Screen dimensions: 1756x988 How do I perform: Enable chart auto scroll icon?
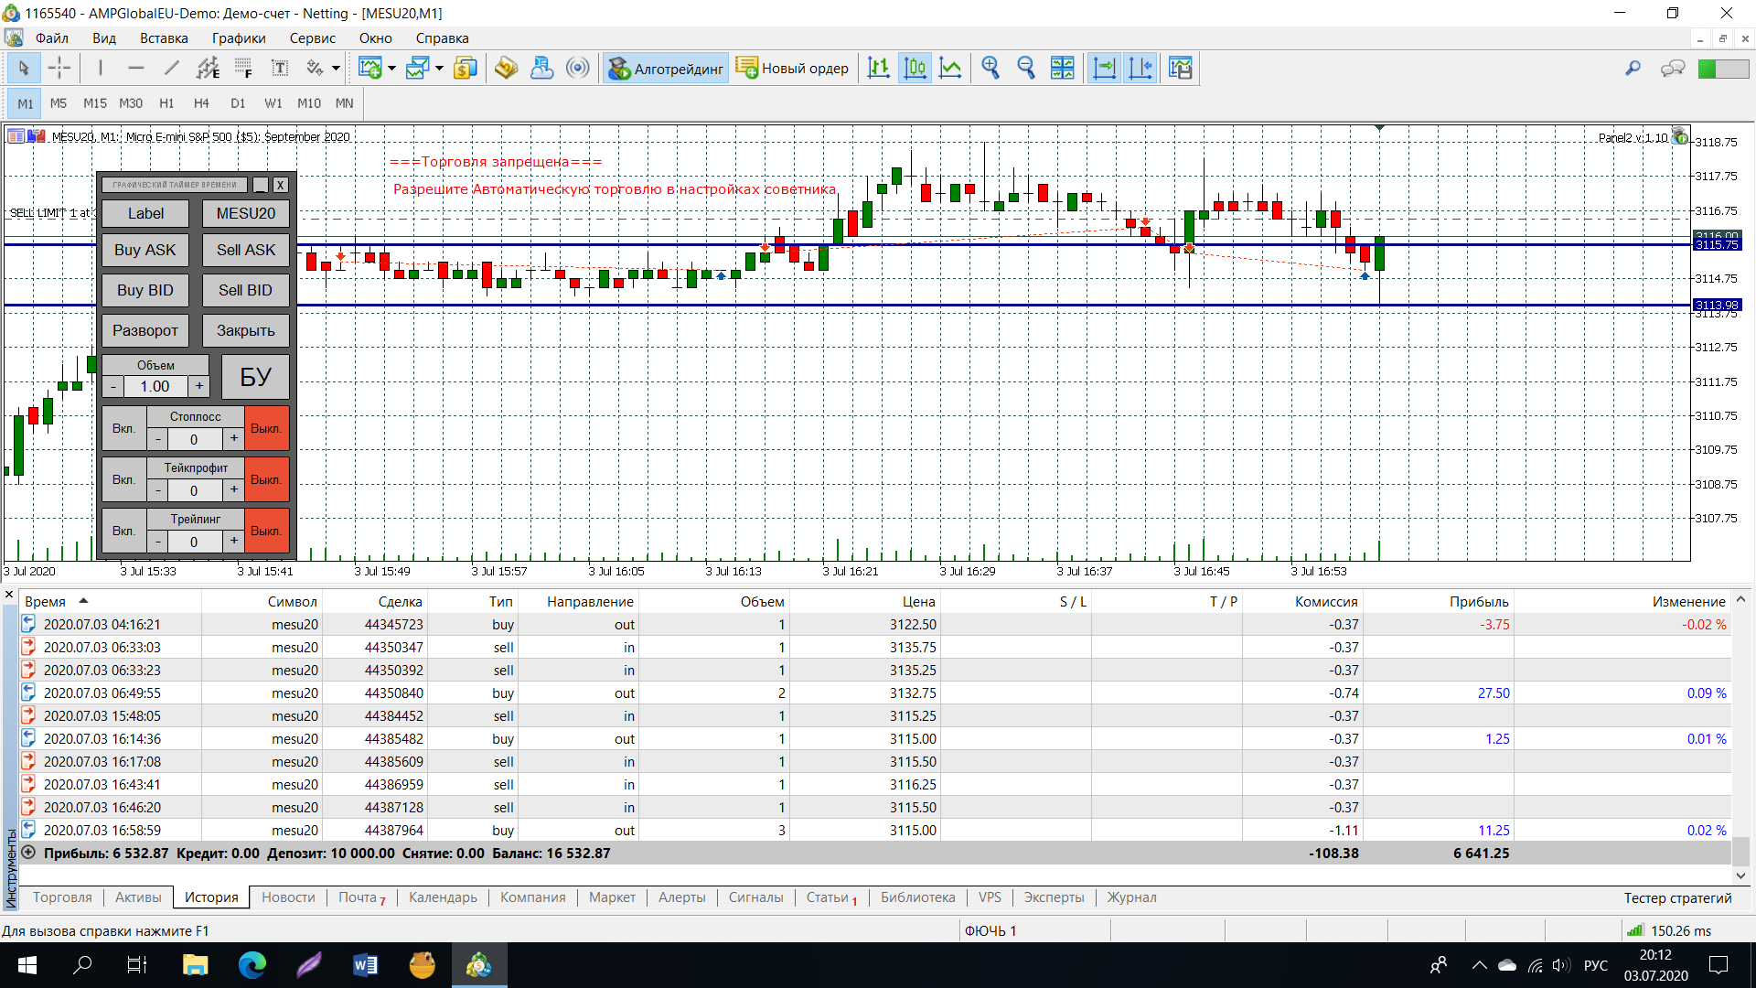1105,68
